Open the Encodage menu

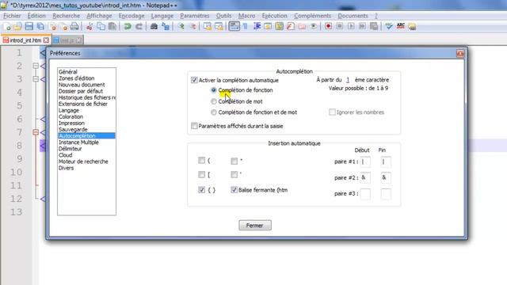(x=132, y=16)
